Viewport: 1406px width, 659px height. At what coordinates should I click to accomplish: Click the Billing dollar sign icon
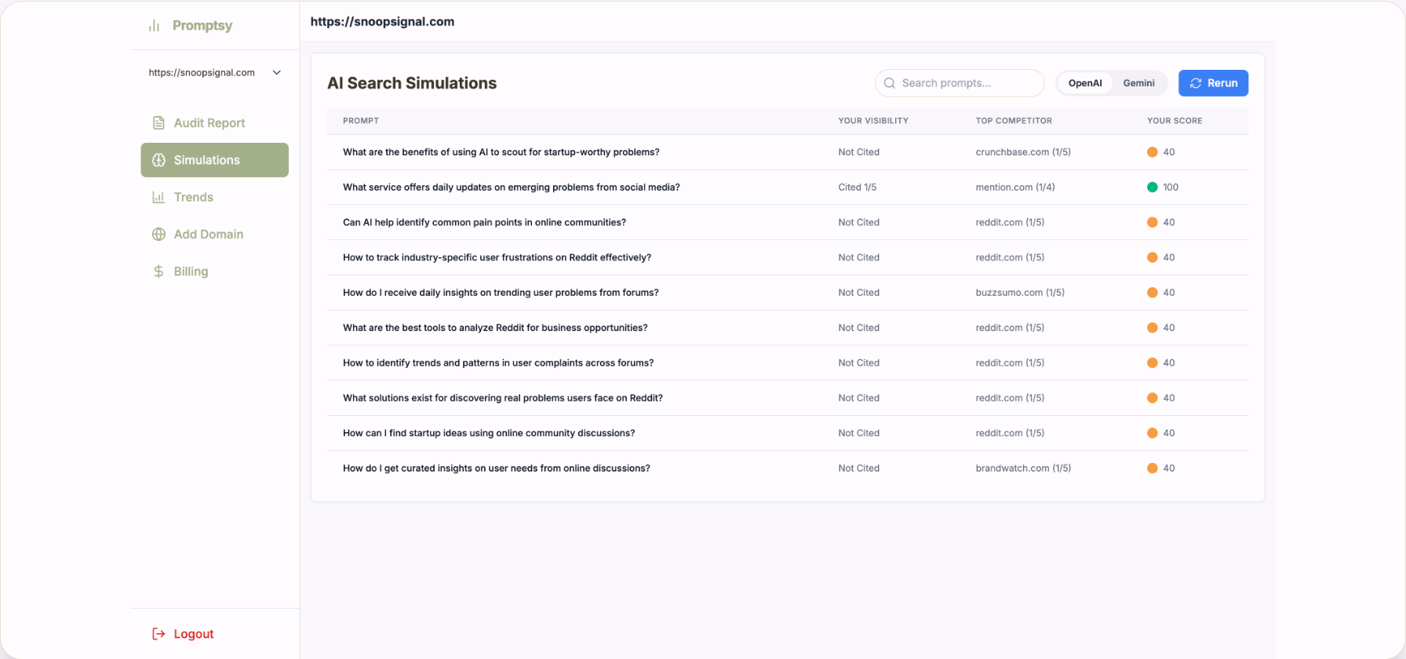click(x=158, y=271)
